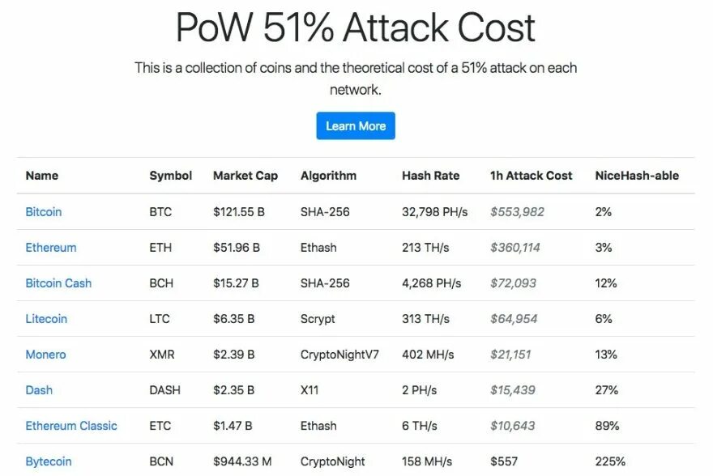Sort by 1h Attack Cost header
This screenshot has width=713, height=476.
532,176
